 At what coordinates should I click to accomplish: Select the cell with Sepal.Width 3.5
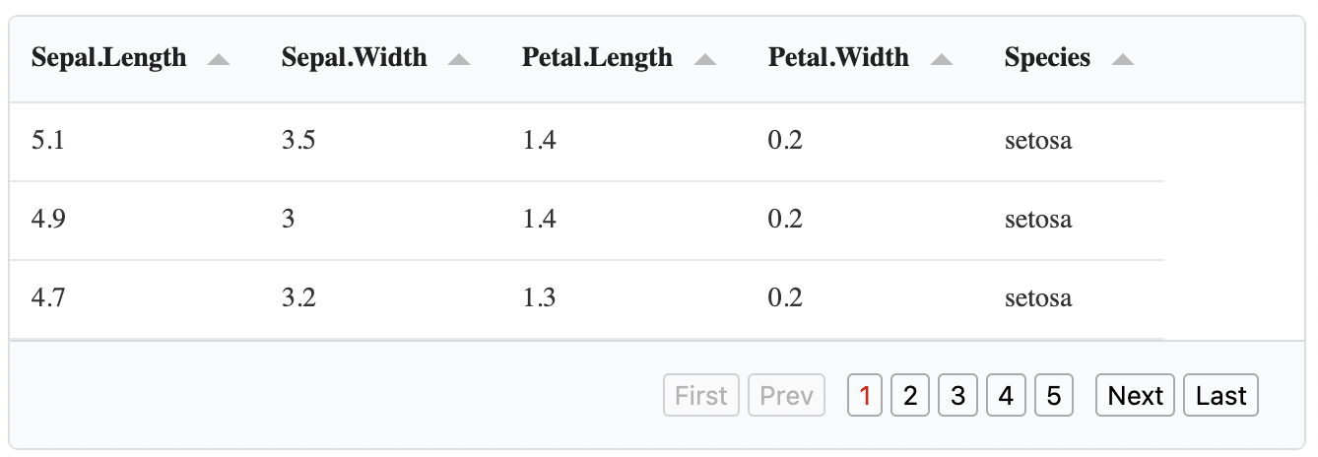point(298,141)
